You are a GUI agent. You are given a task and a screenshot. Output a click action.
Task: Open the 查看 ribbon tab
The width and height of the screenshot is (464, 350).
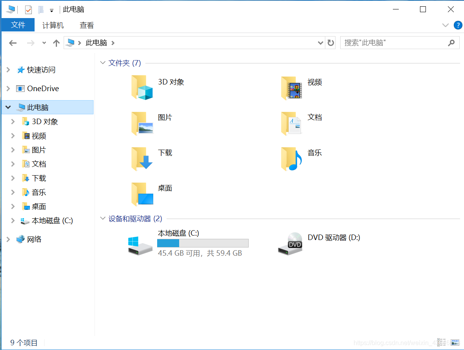[87, 25]
